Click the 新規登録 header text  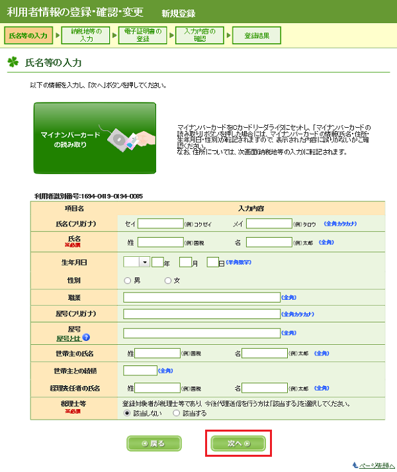(x=179, y=13)
